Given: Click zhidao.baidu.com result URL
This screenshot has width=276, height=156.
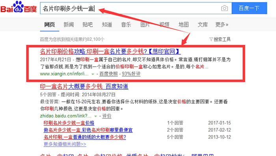Looking at the screenshot, I should click(66, 116).
